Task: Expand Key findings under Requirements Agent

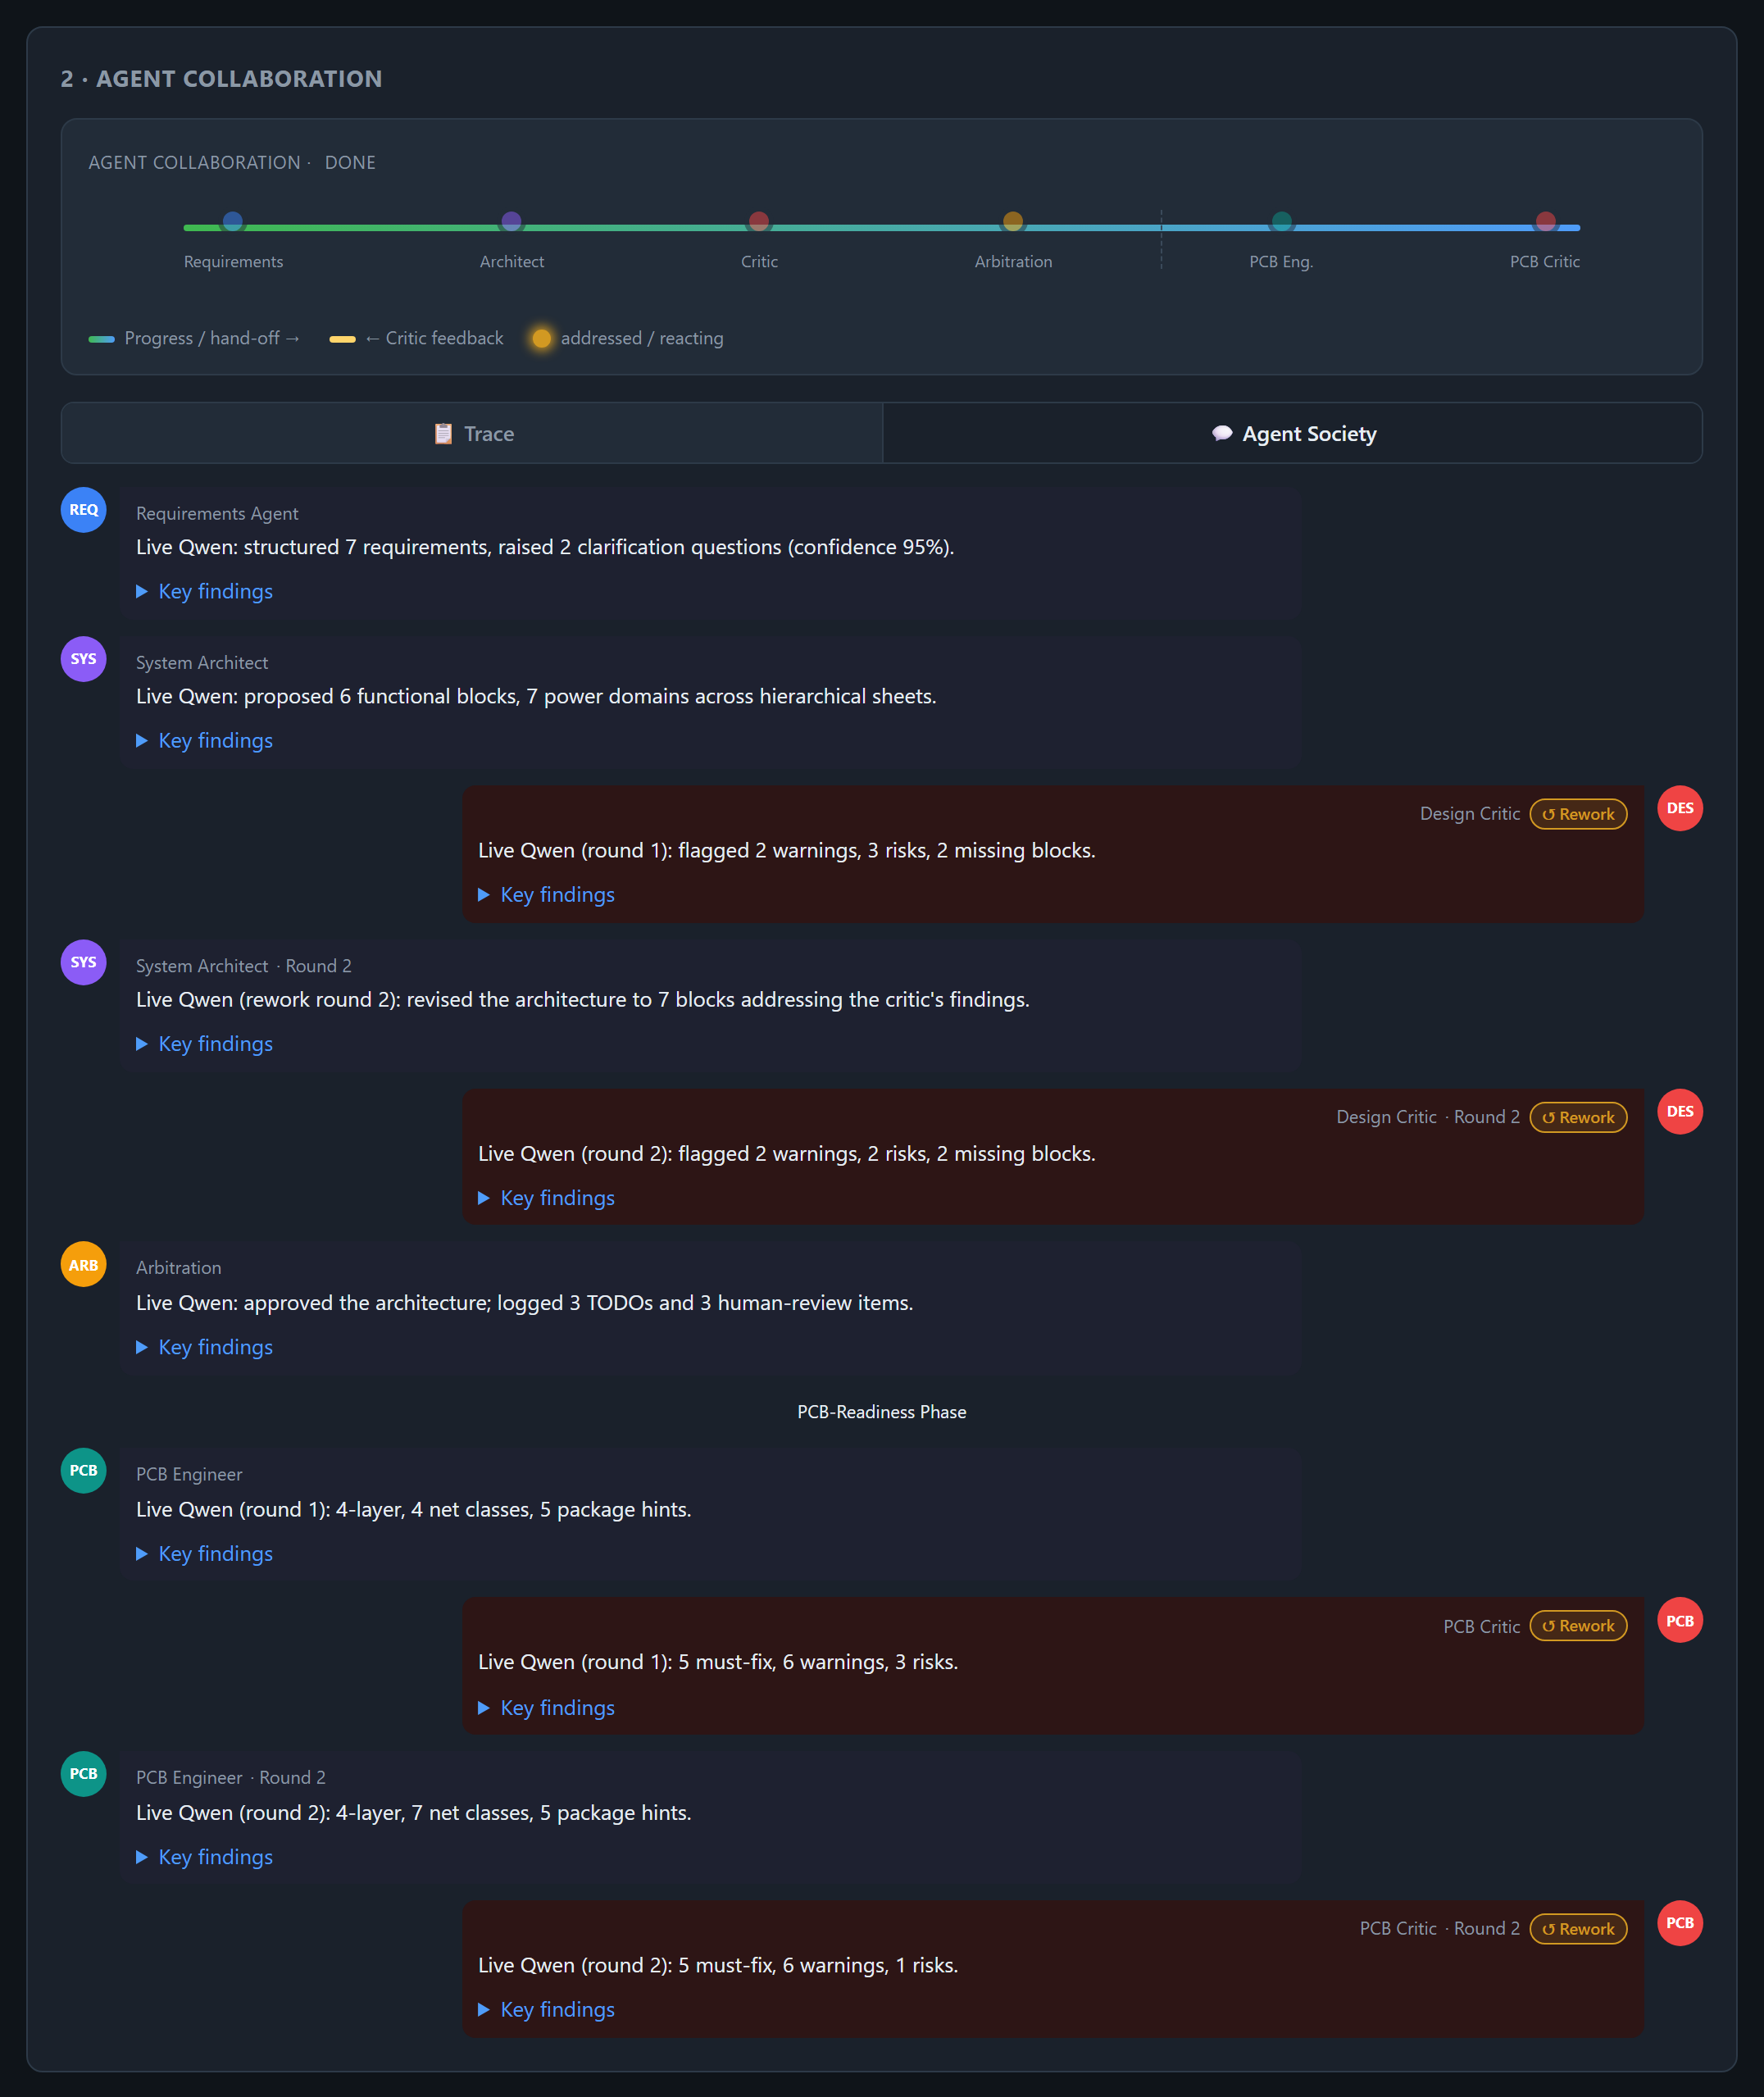Action: click(x=204, y=591)
